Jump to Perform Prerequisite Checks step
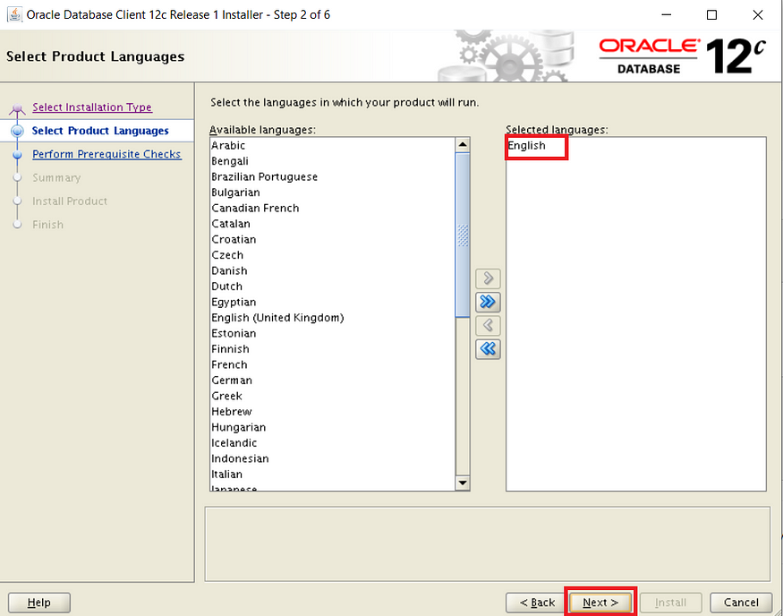This screenshot has height=616, width=783. (x=106, y=154)
